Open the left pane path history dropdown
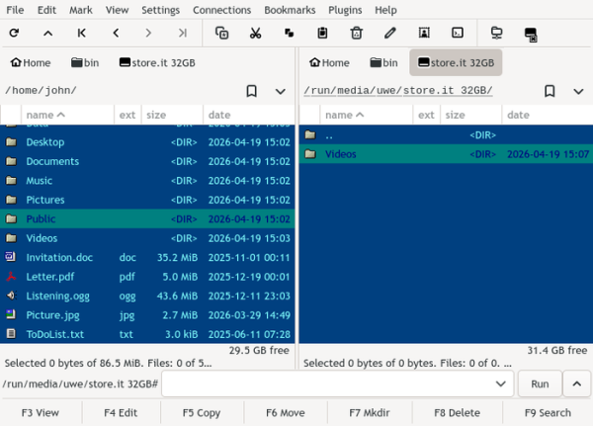 click(281, 91)
